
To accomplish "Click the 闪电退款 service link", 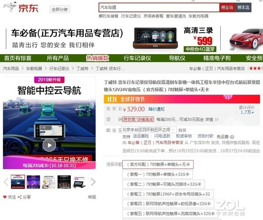I will 162,136.
